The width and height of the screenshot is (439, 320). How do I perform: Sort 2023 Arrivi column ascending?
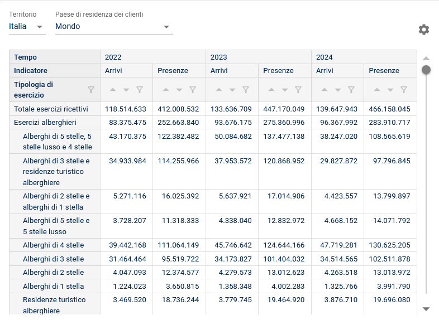click(x=218, y=90)
